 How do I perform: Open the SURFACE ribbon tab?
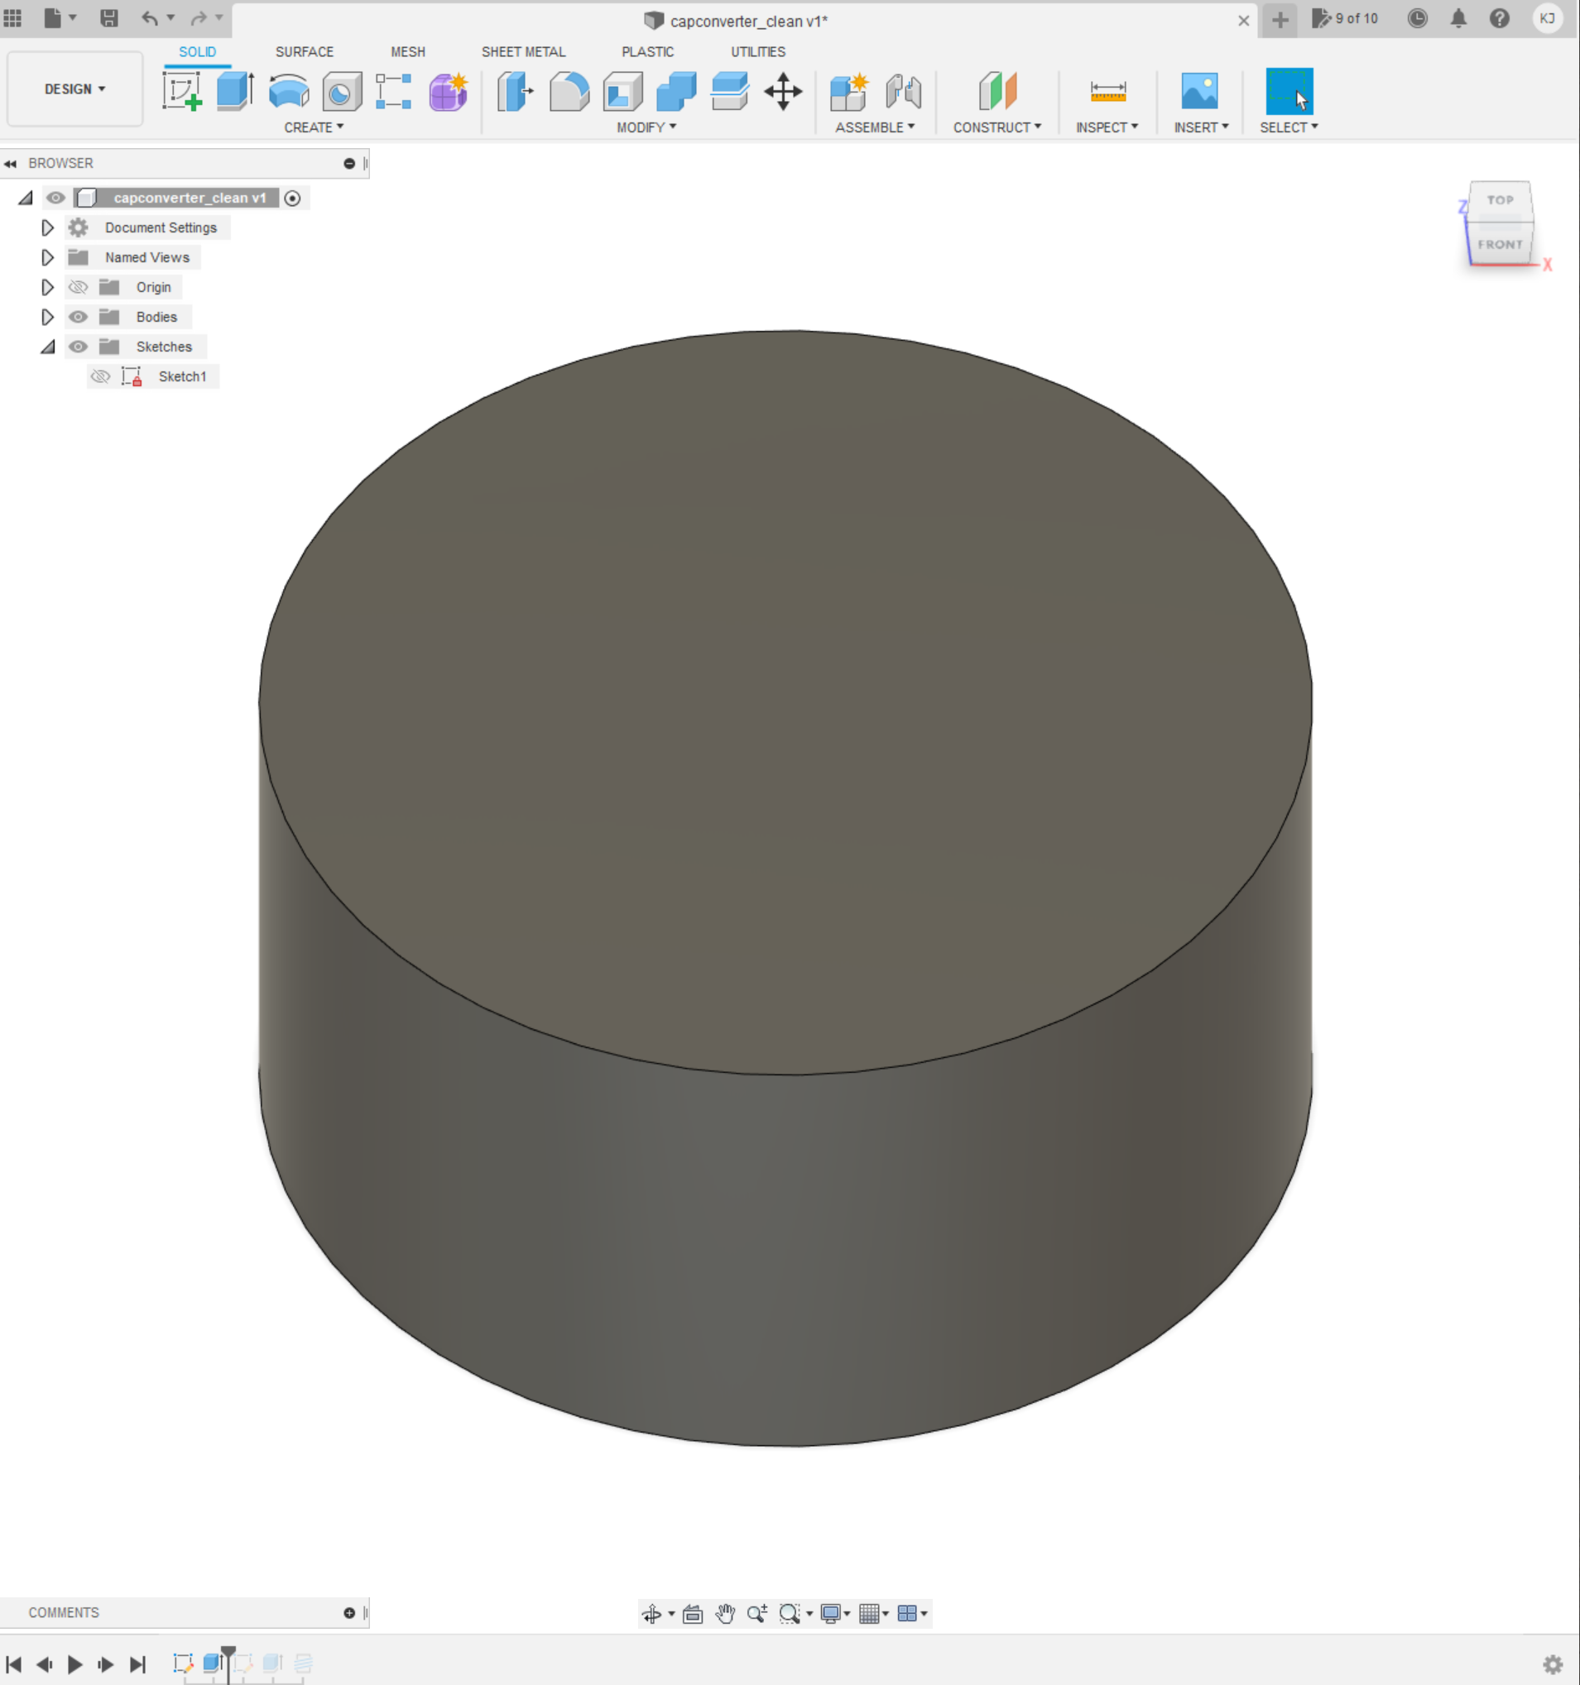pos(305,52)
